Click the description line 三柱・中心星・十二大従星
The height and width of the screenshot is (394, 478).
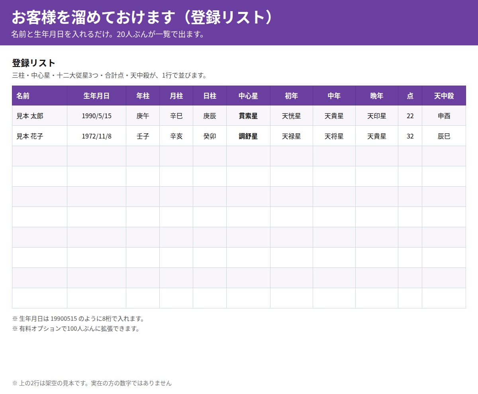(x=109, y=75)
